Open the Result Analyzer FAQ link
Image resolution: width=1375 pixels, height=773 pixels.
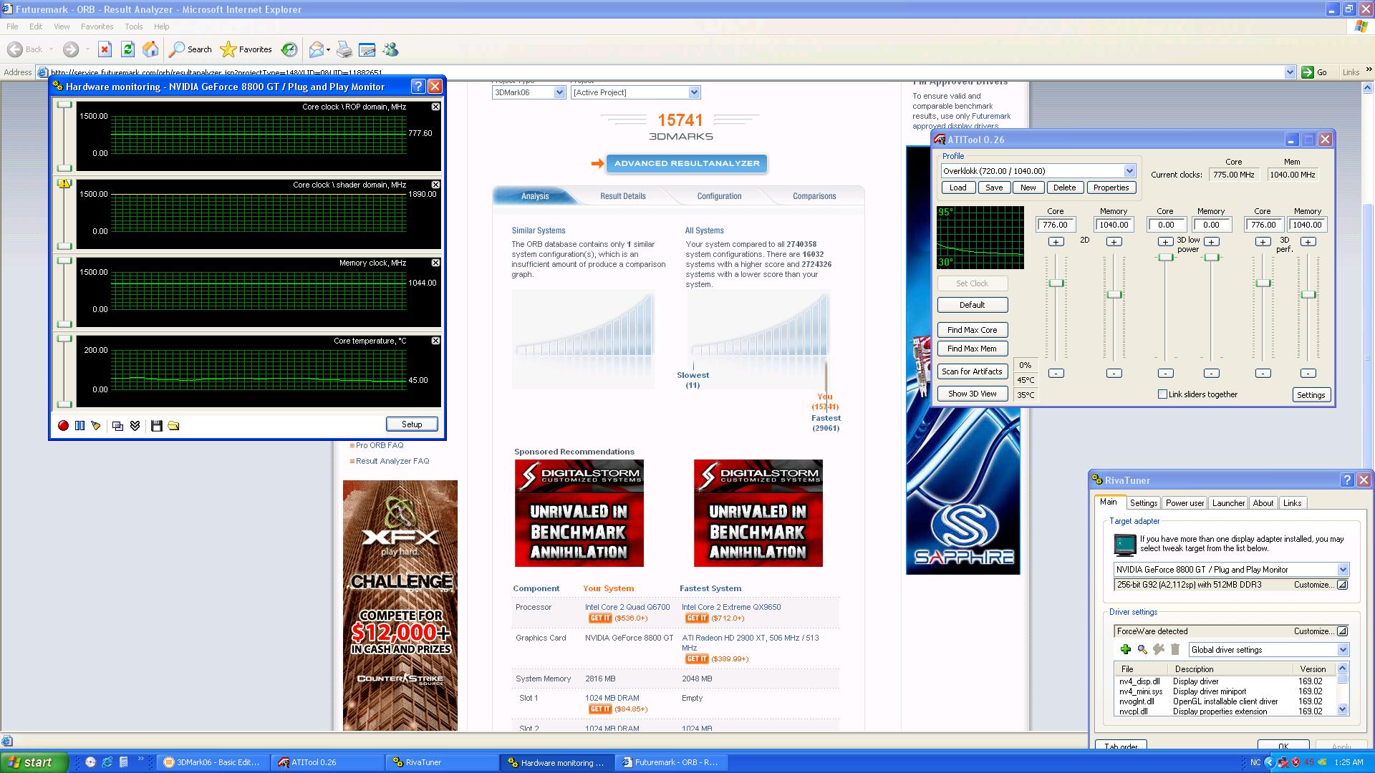coord(392,461)
